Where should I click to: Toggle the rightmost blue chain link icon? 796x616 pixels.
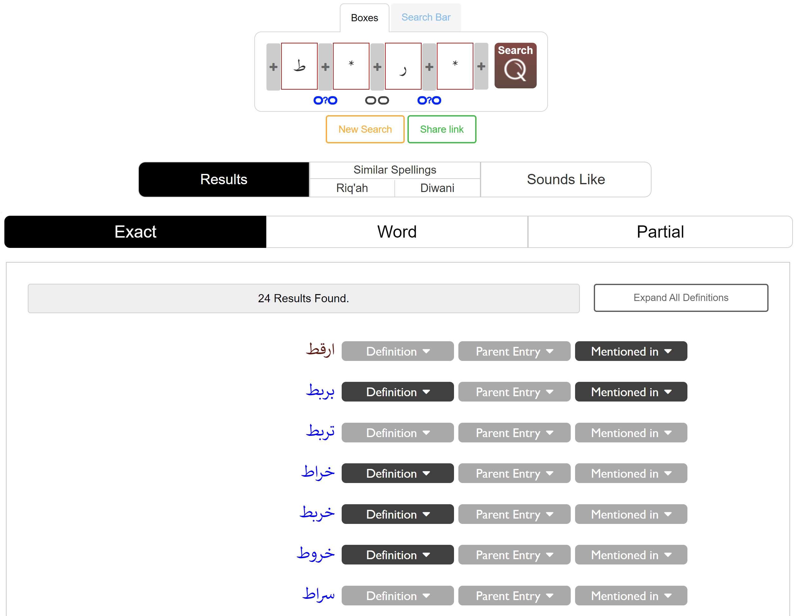pos(429,100)
